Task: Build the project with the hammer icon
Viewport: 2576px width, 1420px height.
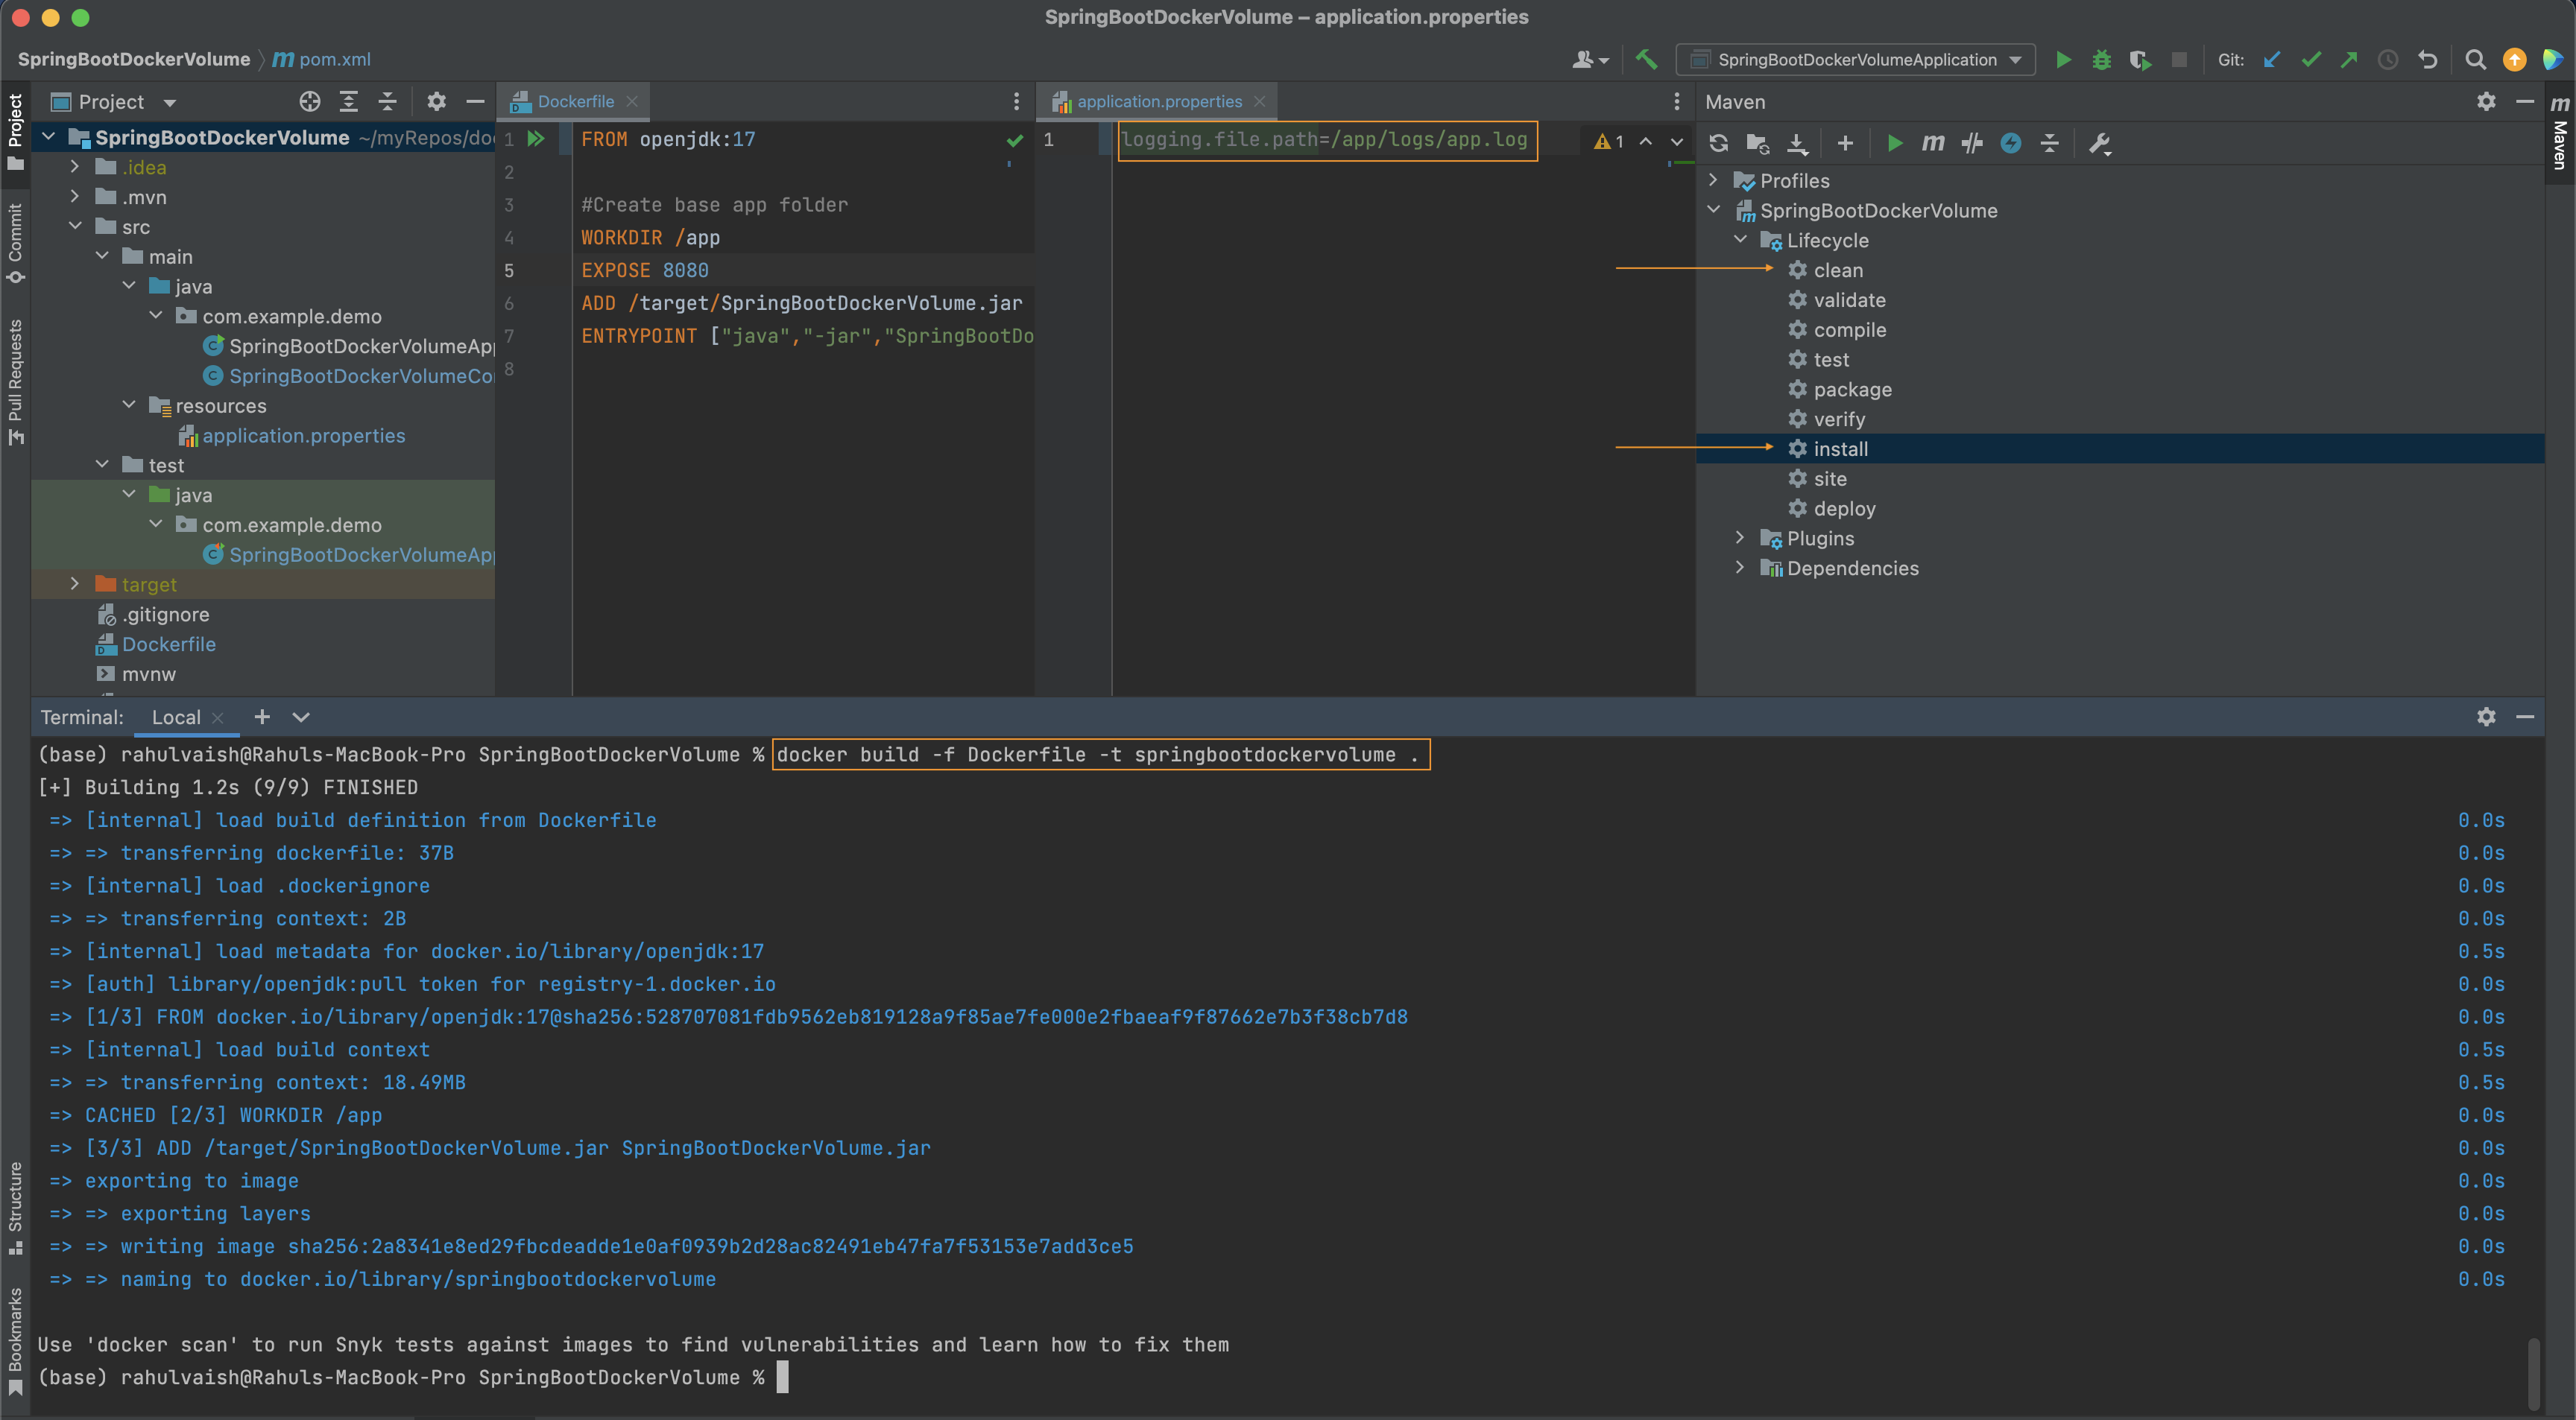Action: pyautogui.click(x=1646, y=60)
